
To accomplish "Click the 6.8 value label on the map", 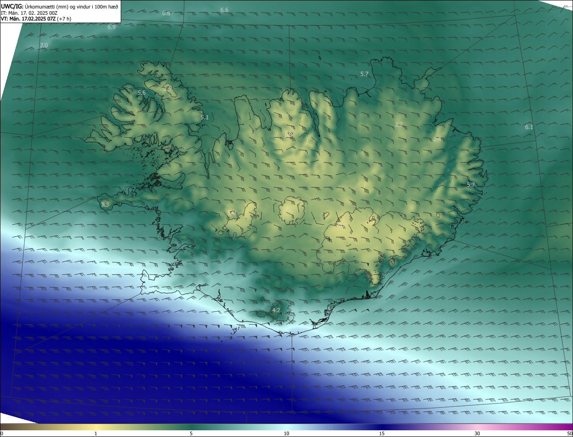I will (x=166, y=13).
